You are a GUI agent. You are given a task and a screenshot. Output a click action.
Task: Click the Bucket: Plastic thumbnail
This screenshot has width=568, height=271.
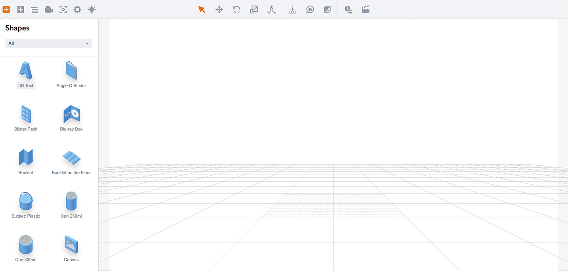[x=25, y=202]
